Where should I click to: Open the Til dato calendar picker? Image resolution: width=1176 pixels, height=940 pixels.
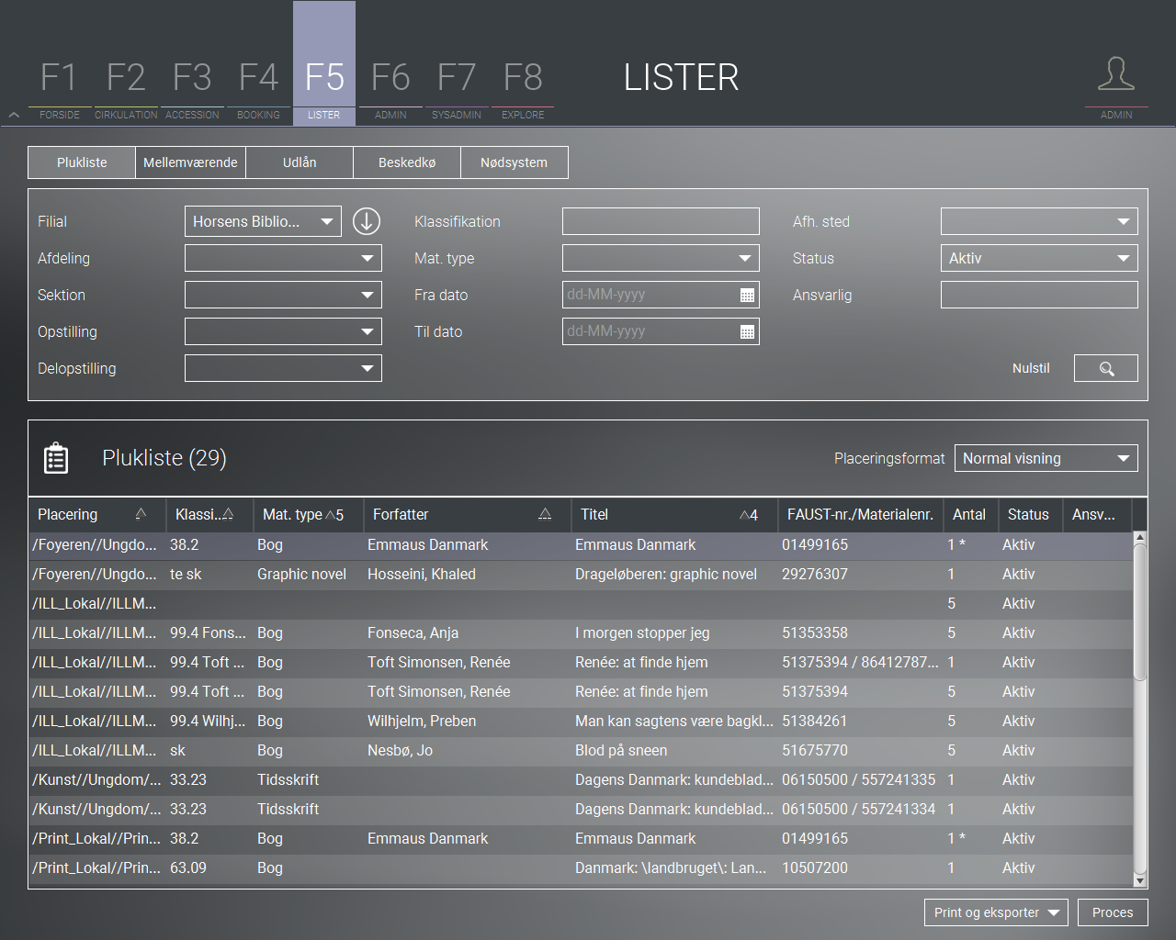pos(747,331)
